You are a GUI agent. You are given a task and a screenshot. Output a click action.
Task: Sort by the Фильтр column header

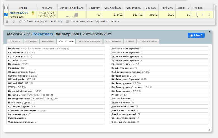coord(47,8)
